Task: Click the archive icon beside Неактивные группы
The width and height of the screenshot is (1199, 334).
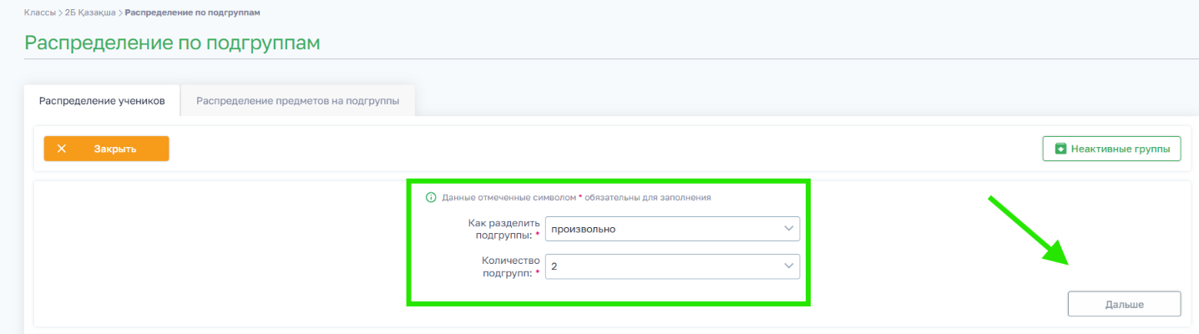Action: [1060, 149]
